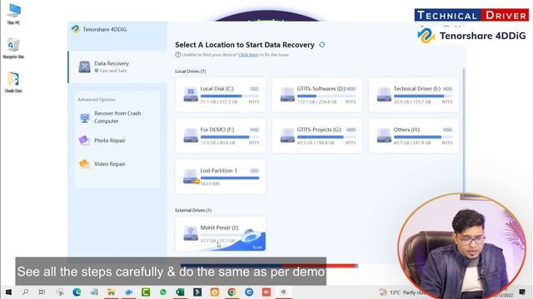
Task: Select the Technical Driver (E:) drive card
Action: [x=413, y=95]
